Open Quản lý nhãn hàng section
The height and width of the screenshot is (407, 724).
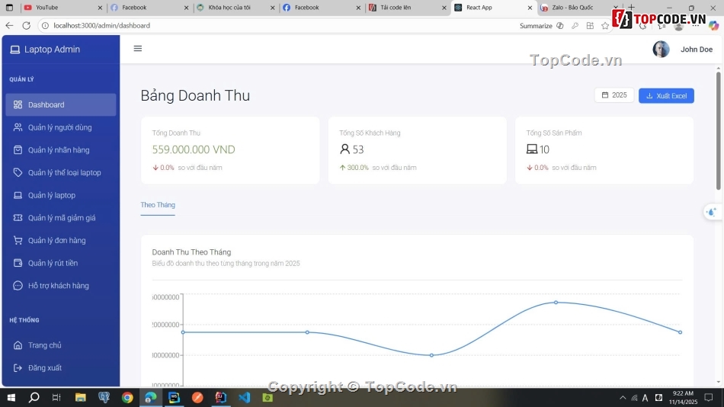[58, 150]
